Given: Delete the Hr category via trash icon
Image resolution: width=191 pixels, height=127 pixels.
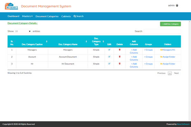Looking at the screenshot, I should (x=120, y=63).
